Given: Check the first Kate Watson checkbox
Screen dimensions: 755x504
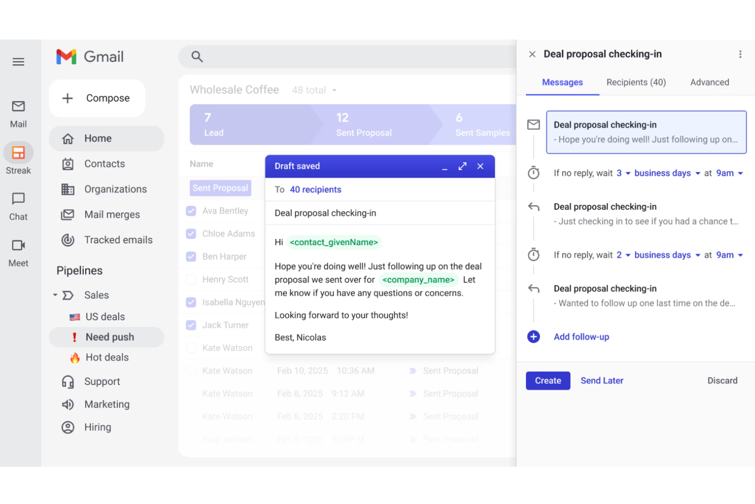Looking at the screenshot, I should click(x=191, y=348).
